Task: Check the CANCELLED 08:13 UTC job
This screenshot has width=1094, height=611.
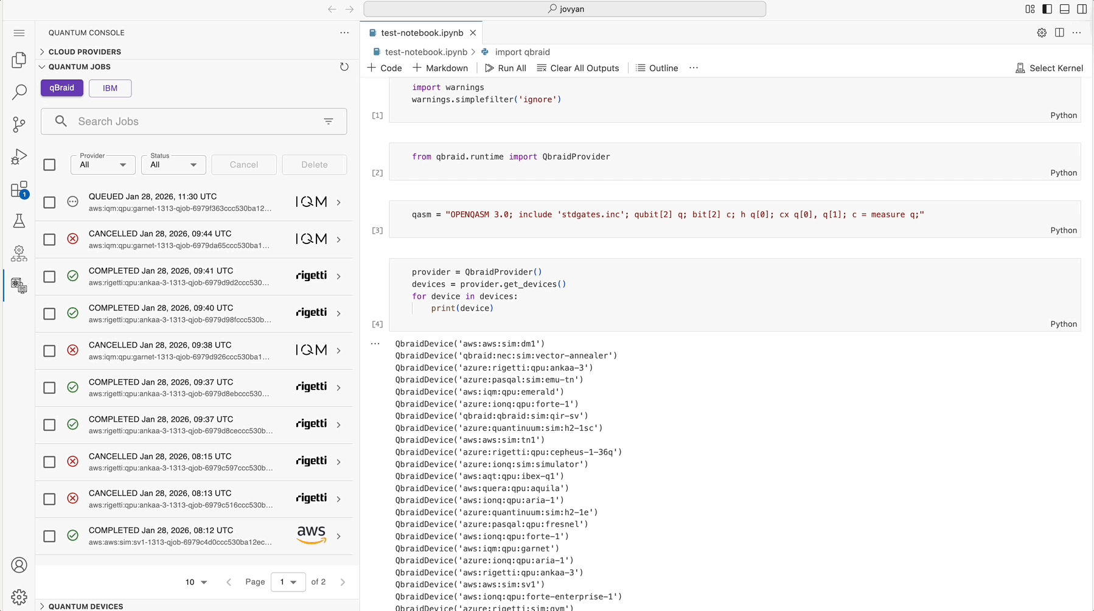Action: tap(49, 499)
